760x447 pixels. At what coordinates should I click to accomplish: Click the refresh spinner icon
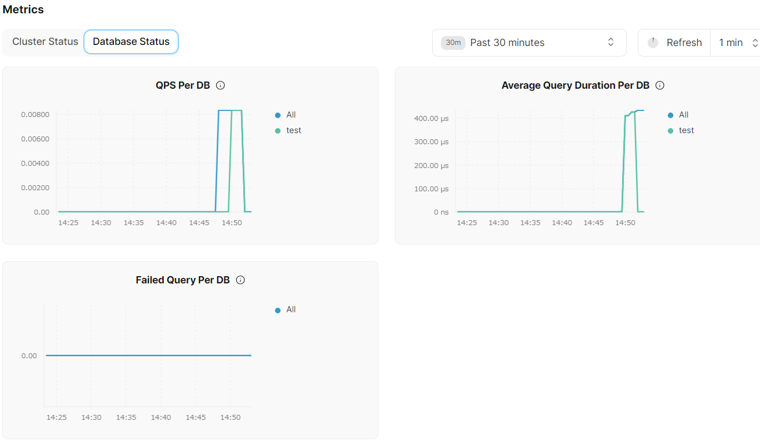click(653, 43)
